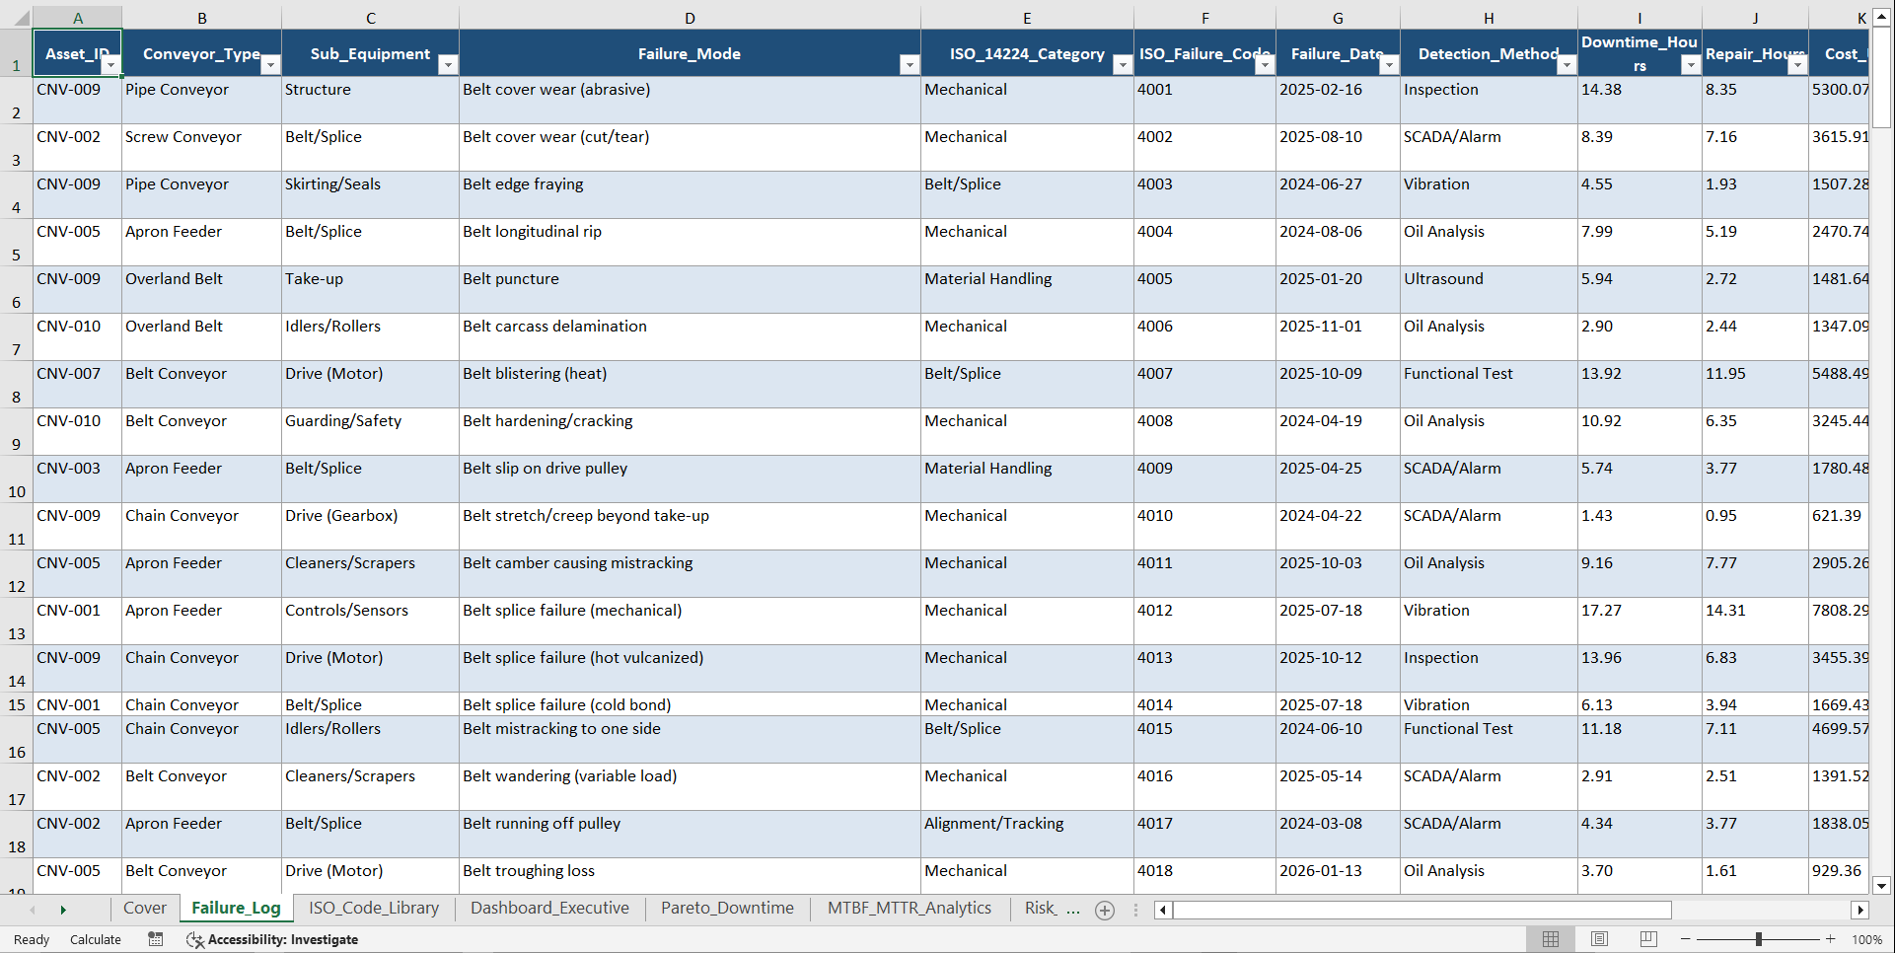This screenshot has height=953, width=1895.
Task: Open the Pareto_Downtime sheet
Action: [727, 909]
